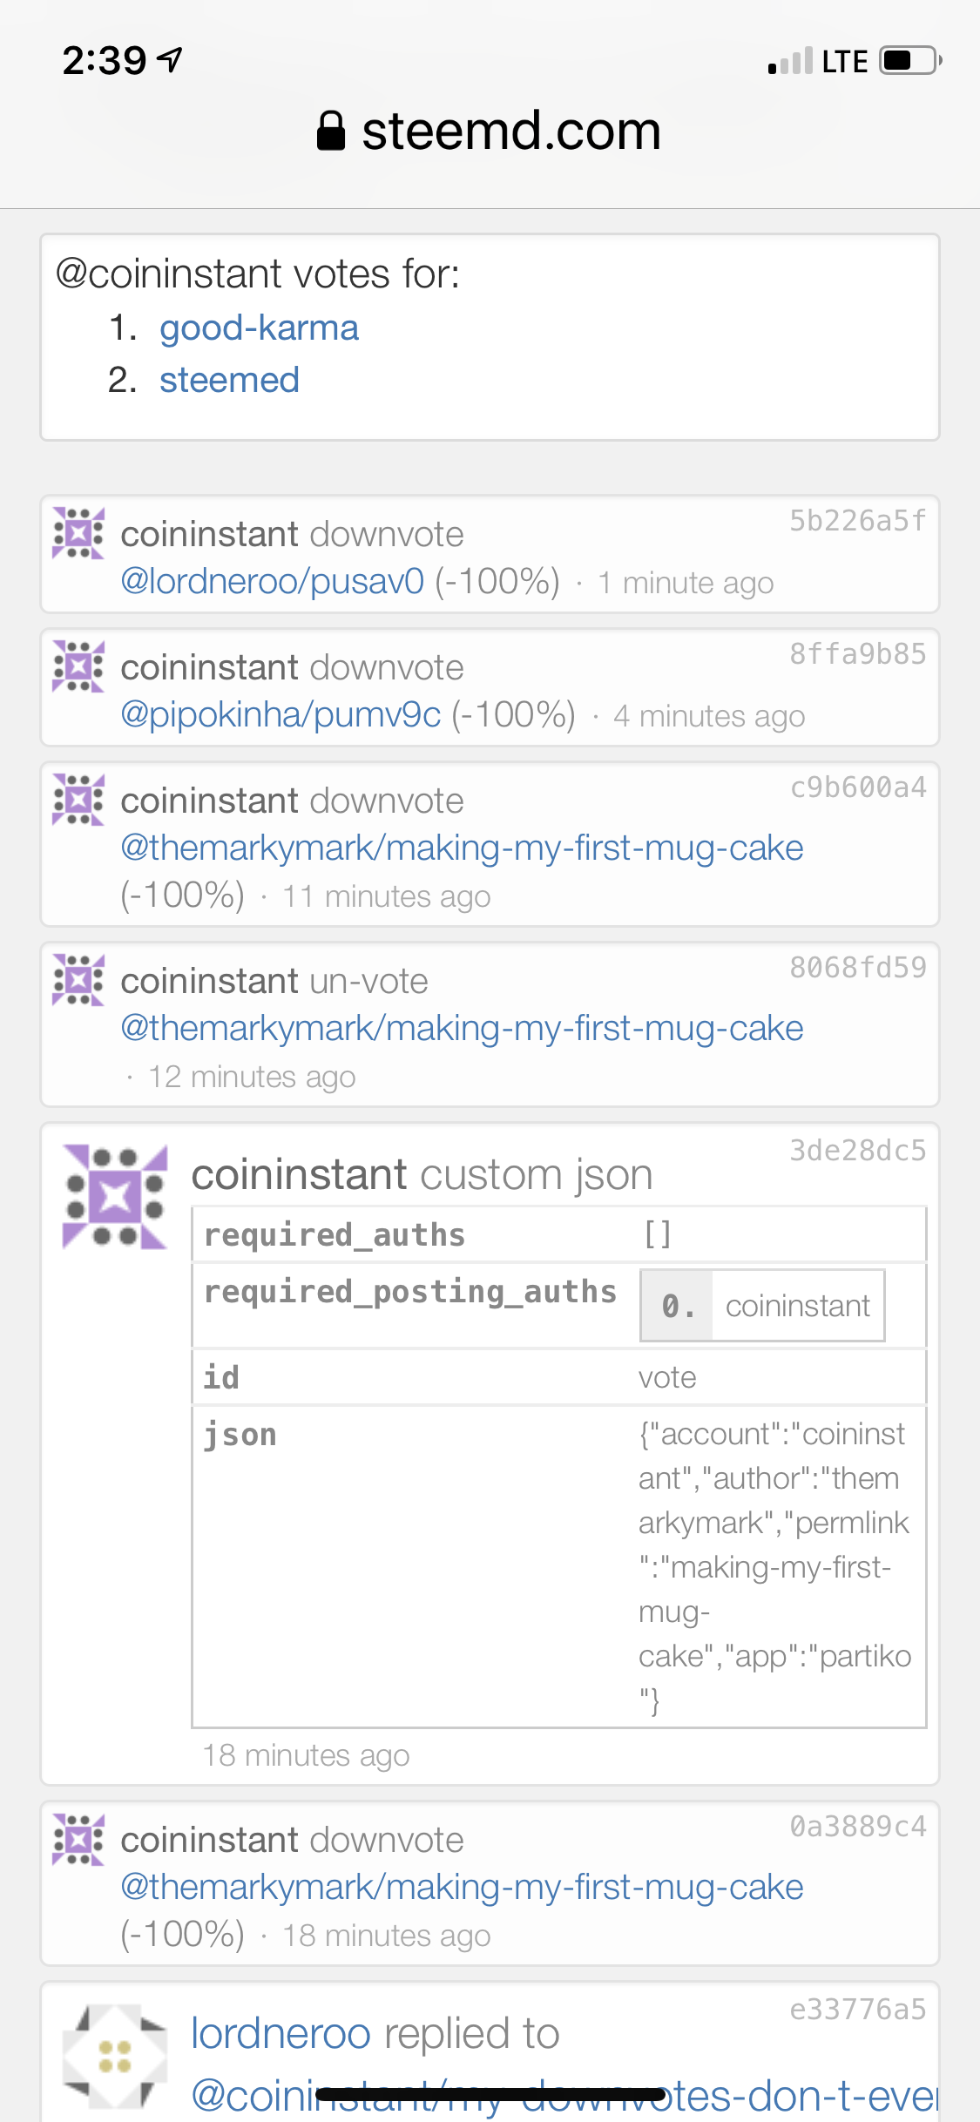The width and height of the screenshot is (980, 2122).
Task: Tap the location arrow icon by the clock
Action: (x=170, y=59)
